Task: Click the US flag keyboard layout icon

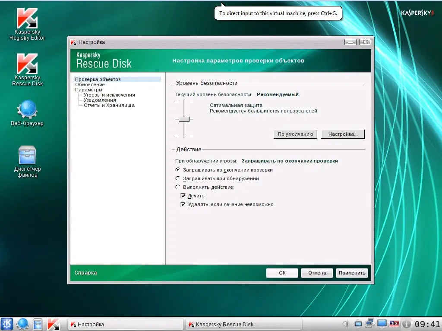Action: [394, 324]
